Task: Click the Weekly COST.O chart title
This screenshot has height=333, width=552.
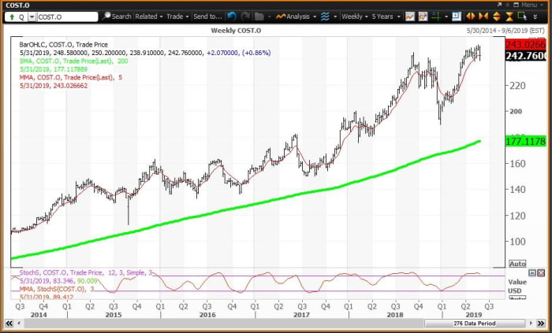Action: (236, 31)
